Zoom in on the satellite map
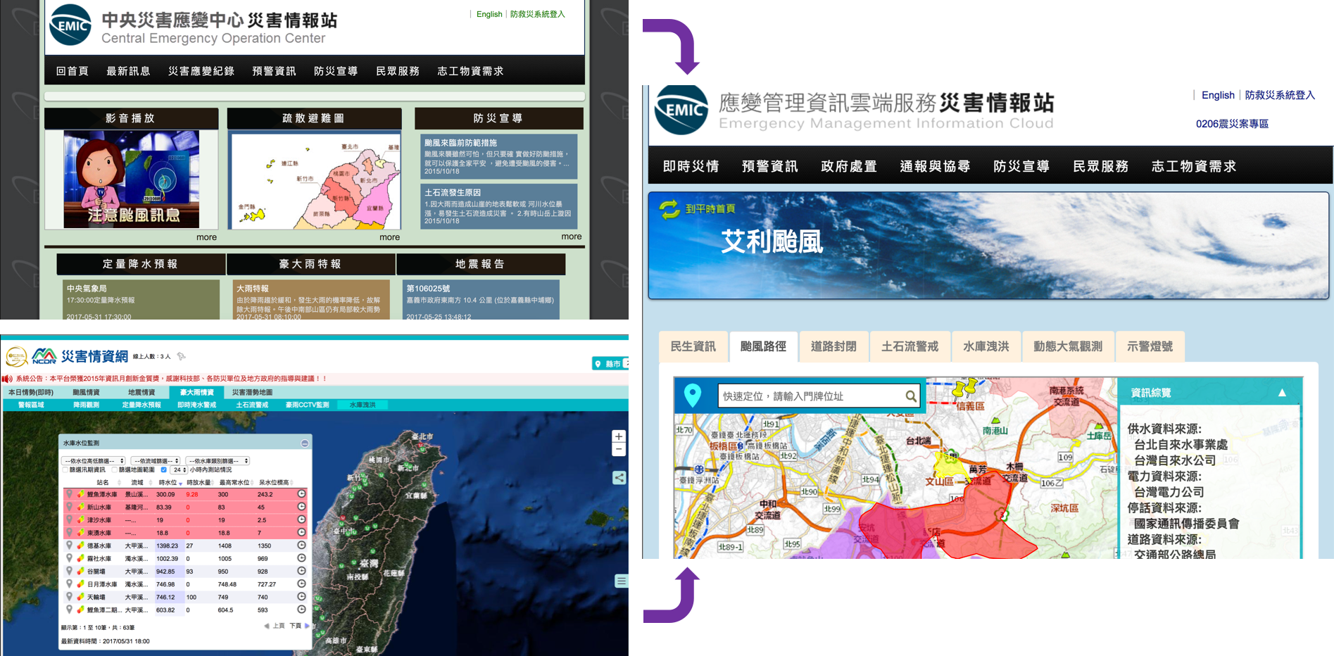This screenshot has height=656, width=1334. pyautogui.click(x=618, y=436)
